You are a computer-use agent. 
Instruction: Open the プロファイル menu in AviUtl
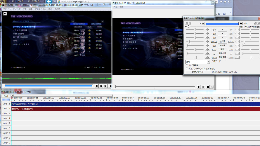point(40,9)
